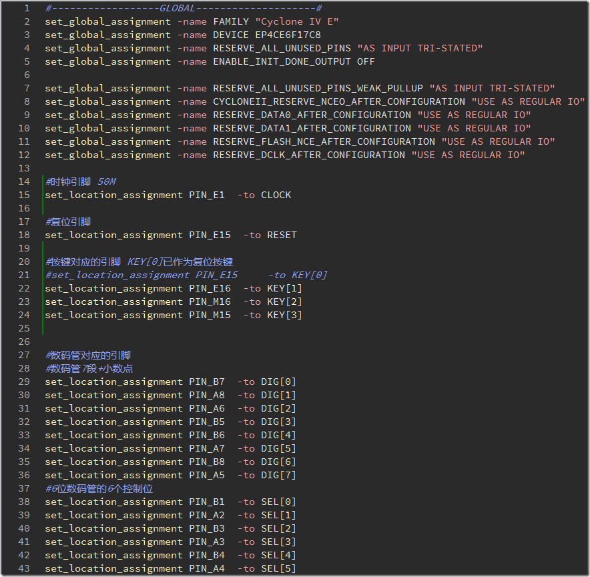Click the SEL[3] signal name

click(x=278, y=542)
